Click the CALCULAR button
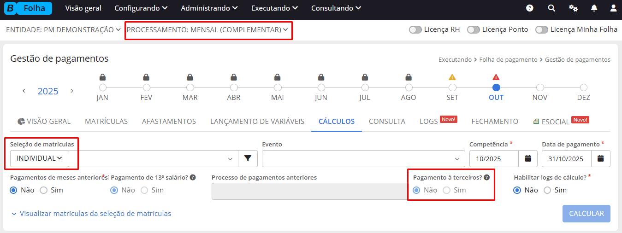622x233 pixels. pos(586,214)
